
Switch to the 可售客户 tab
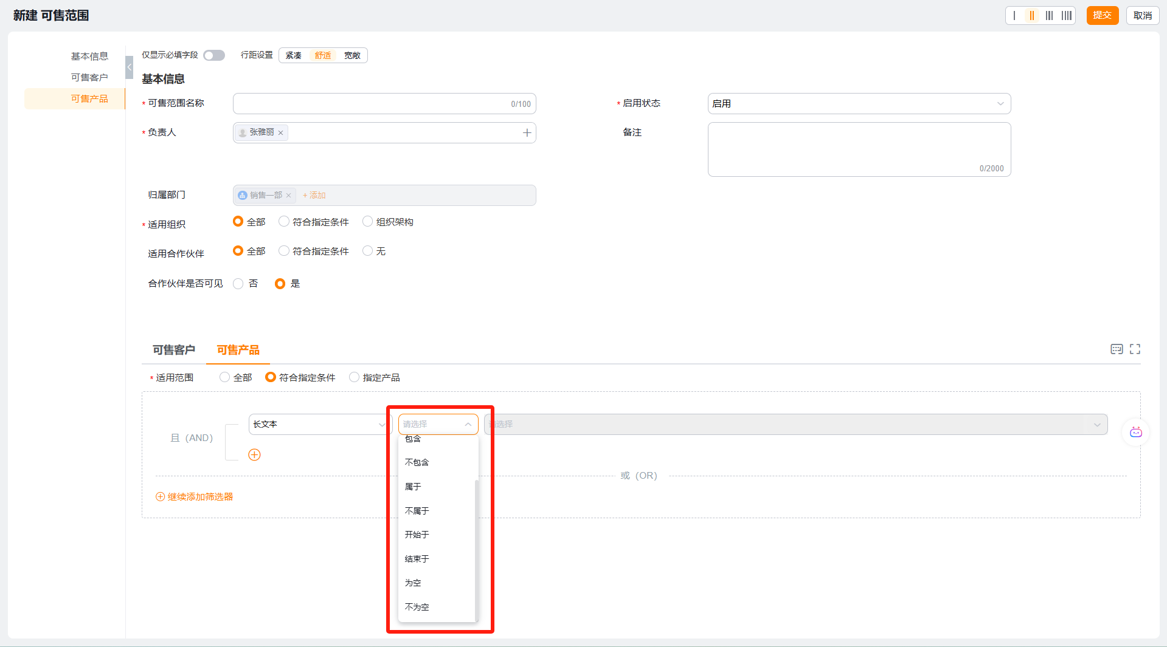pos(174,351)
